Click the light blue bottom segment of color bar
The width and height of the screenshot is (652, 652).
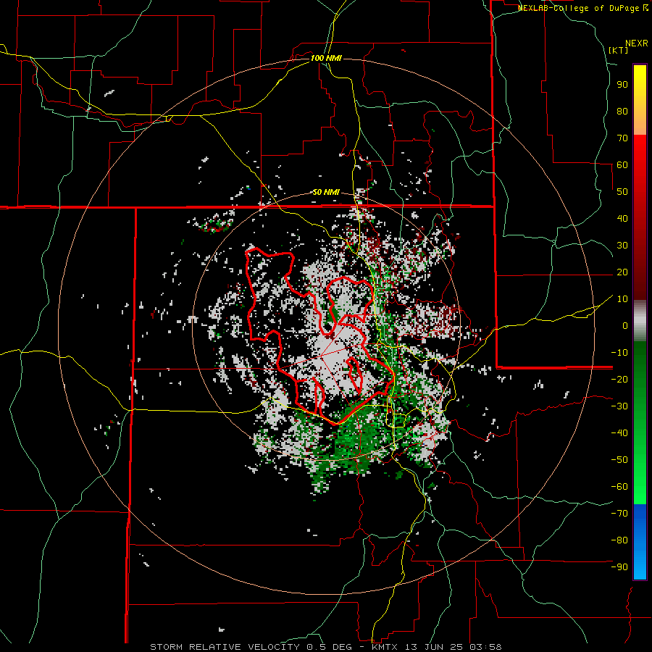tap(640, 561)
